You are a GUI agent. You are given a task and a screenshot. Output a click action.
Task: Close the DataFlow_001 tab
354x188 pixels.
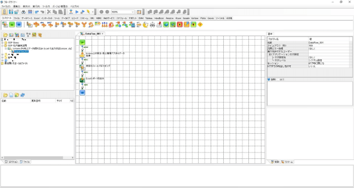click(103, 34)
